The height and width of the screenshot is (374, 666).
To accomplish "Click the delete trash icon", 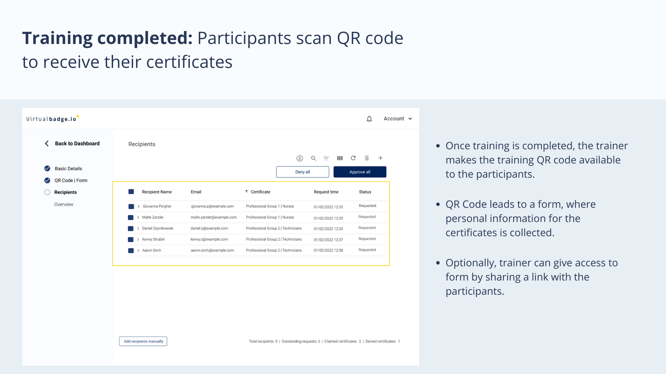I will [x=367, y=158].
